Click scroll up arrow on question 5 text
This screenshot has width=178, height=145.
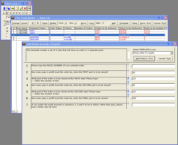point(128,92)
